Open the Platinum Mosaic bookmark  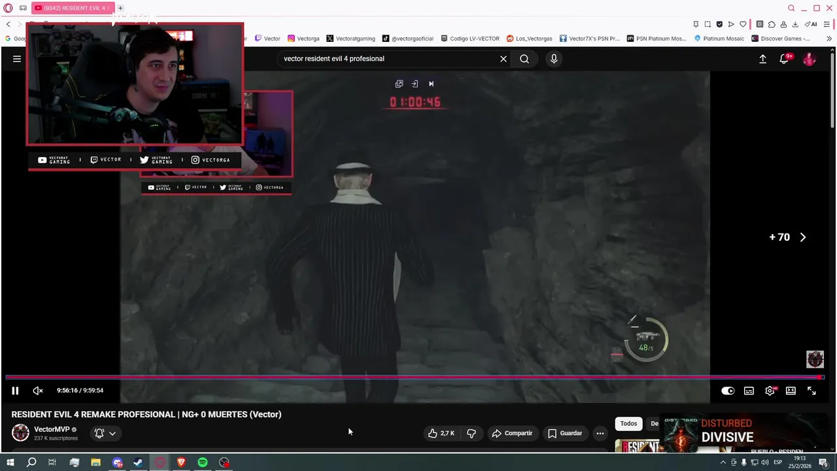[719, 39]
